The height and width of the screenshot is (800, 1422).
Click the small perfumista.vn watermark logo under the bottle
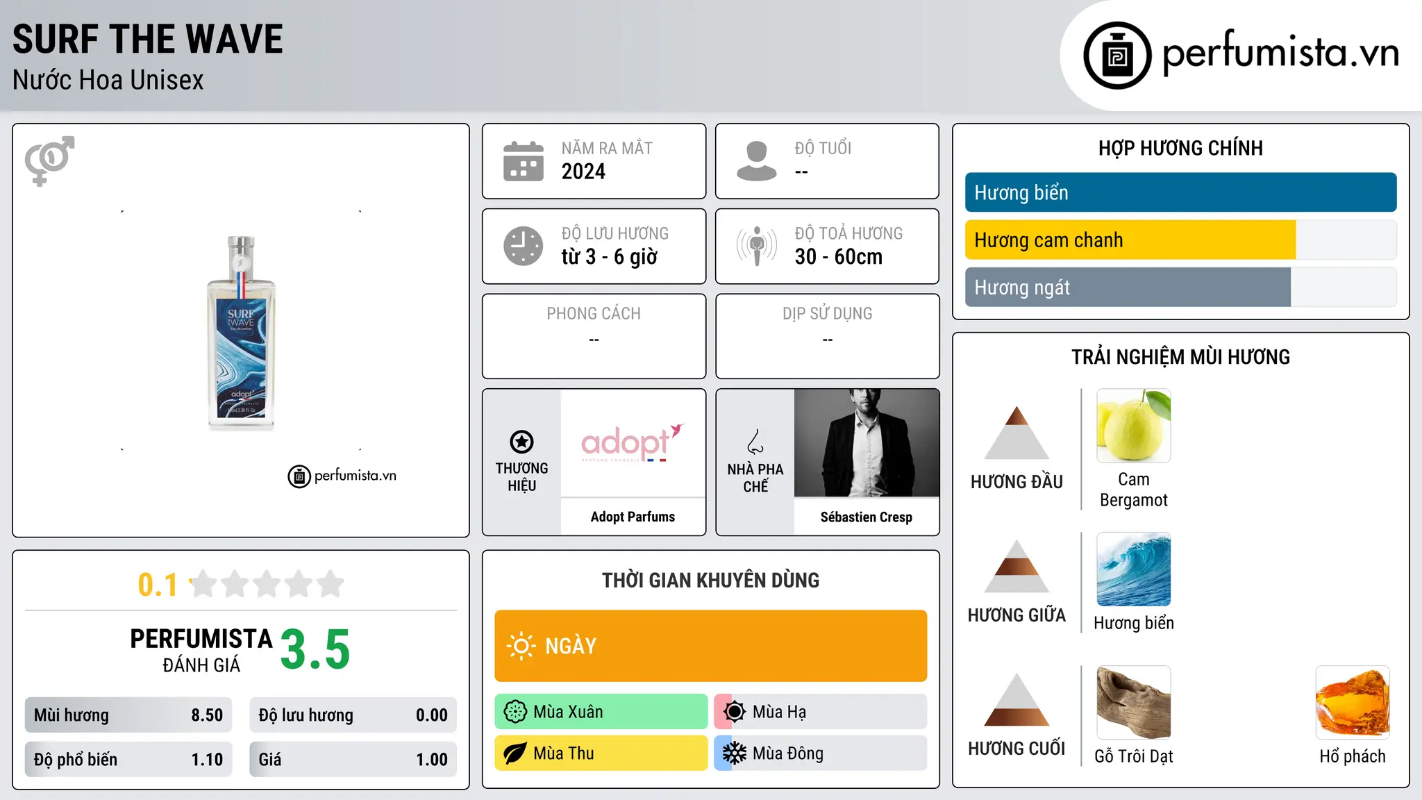click(342, 476)
